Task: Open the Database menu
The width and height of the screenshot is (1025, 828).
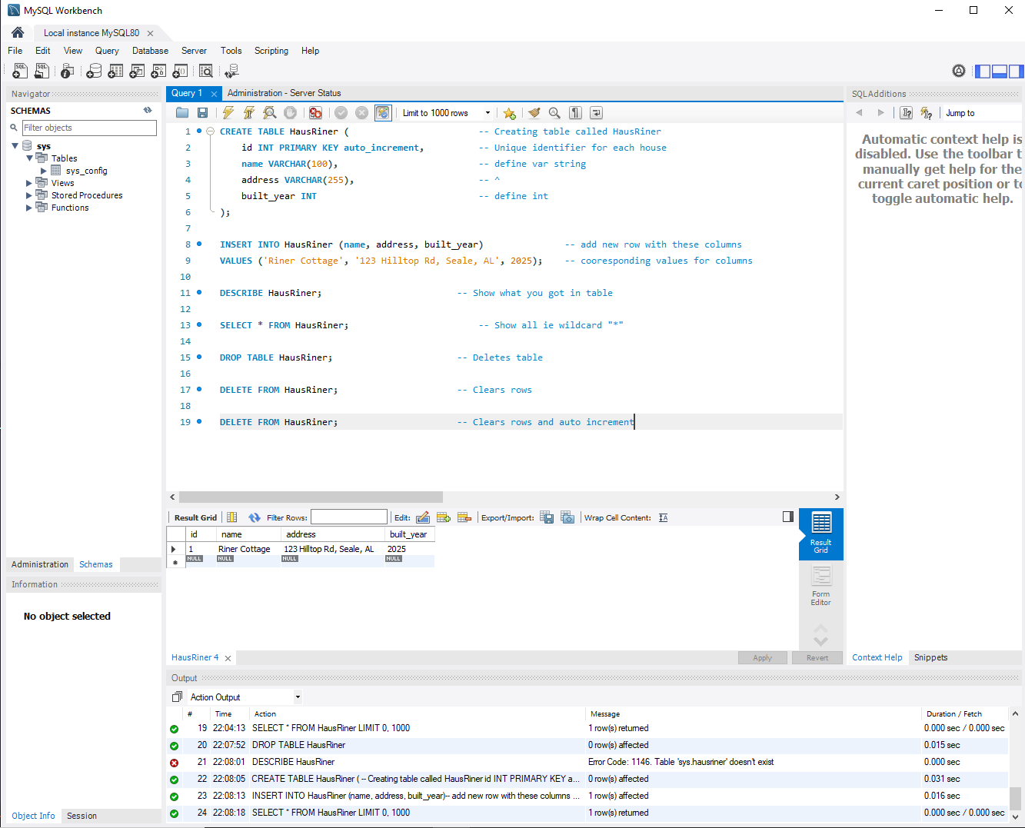Action: tap(150, 51)
